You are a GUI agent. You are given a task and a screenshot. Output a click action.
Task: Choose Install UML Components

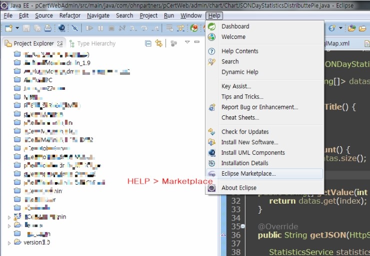coord(264,153)
